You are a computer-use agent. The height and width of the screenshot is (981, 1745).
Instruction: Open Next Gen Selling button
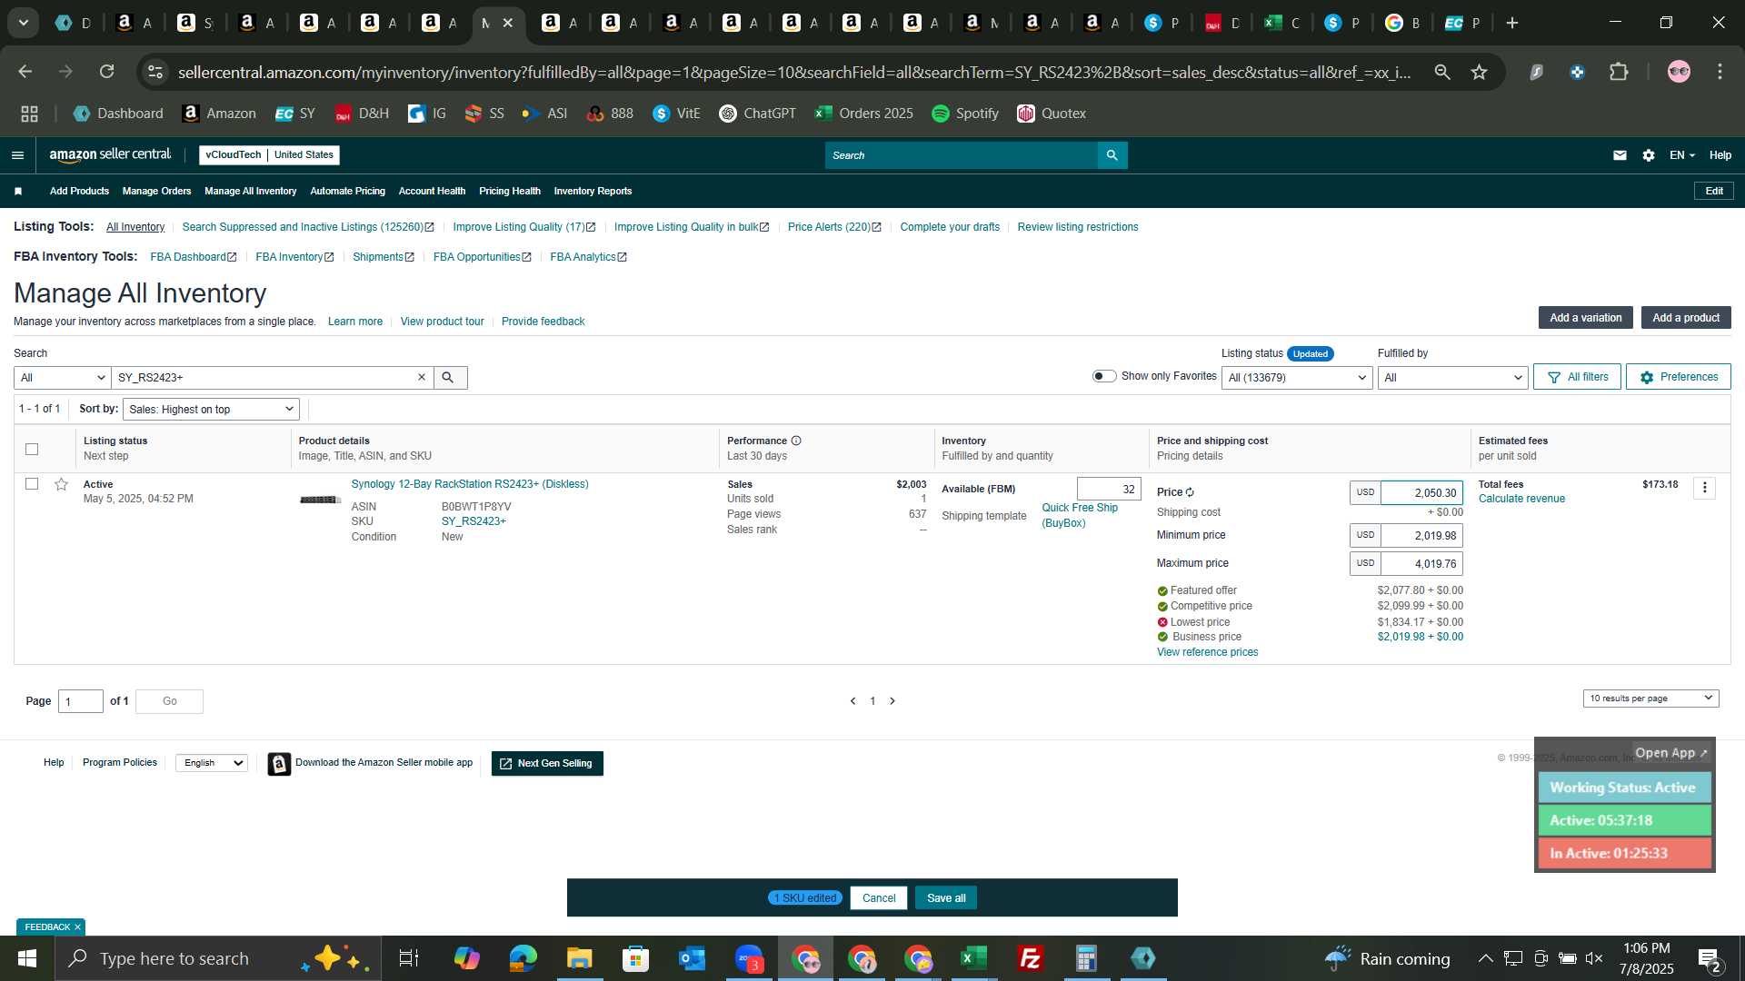[x=547, y=764]
